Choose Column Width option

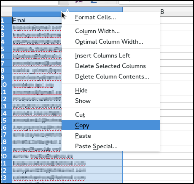[x=110, y=31]
